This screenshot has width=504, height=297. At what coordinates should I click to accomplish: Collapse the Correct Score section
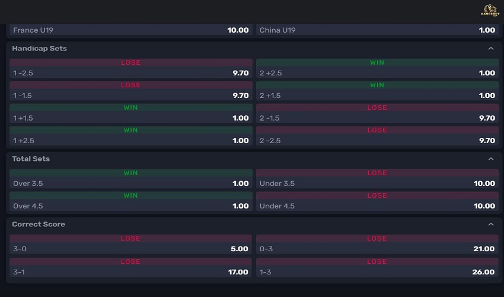coord(490,225)
